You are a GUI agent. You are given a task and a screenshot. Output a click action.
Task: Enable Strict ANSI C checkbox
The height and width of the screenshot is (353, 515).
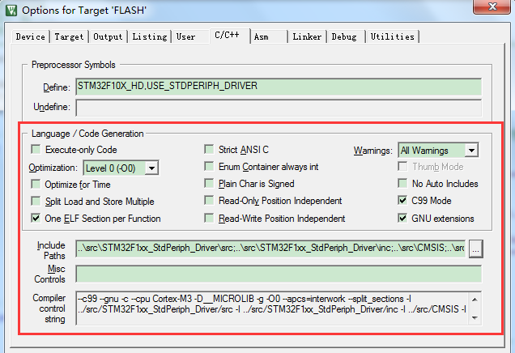[x=209, y=150]
